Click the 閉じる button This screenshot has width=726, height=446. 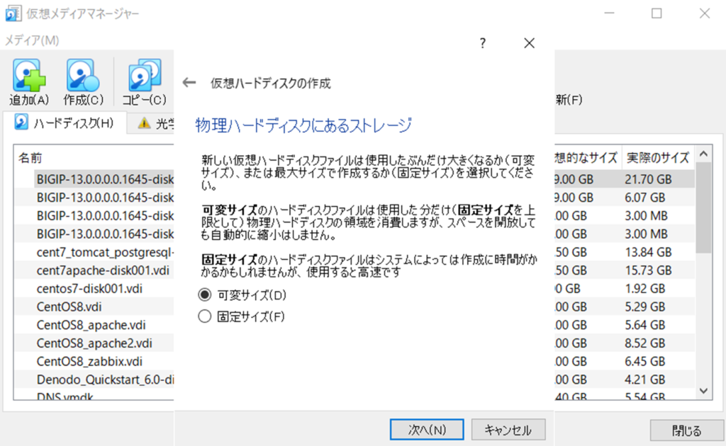(686, 430)
